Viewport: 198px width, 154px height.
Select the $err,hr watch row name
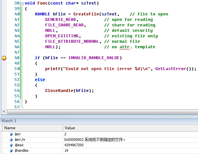20,140
